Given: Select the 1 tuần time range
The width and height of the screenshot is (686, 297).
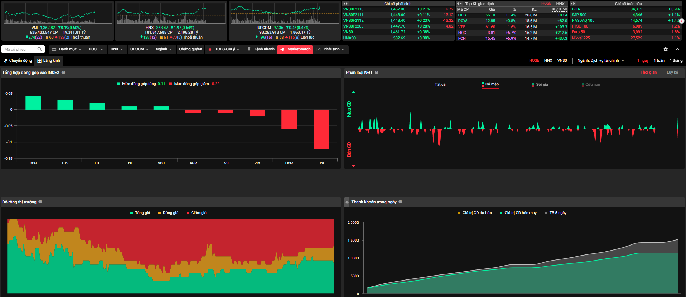Looking at the screenshot, I should 659,61.
